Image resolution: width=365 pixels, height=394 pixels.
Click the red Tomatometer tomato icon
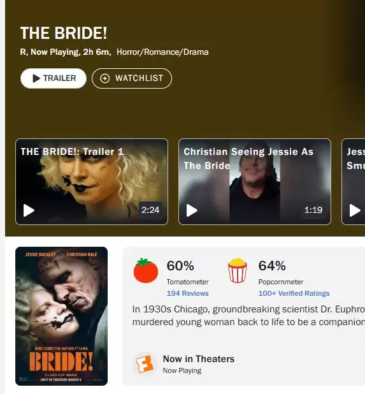(x=146, y=270)
